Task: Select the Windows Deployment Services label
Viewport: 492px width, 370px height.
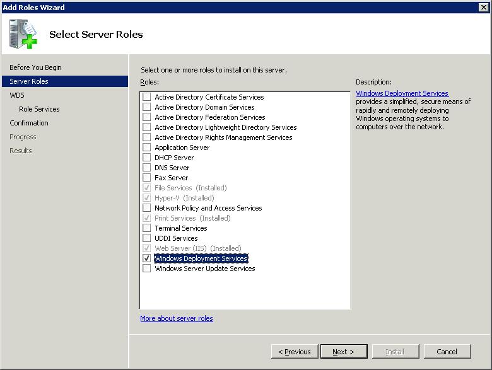Action: click(201, 258)
